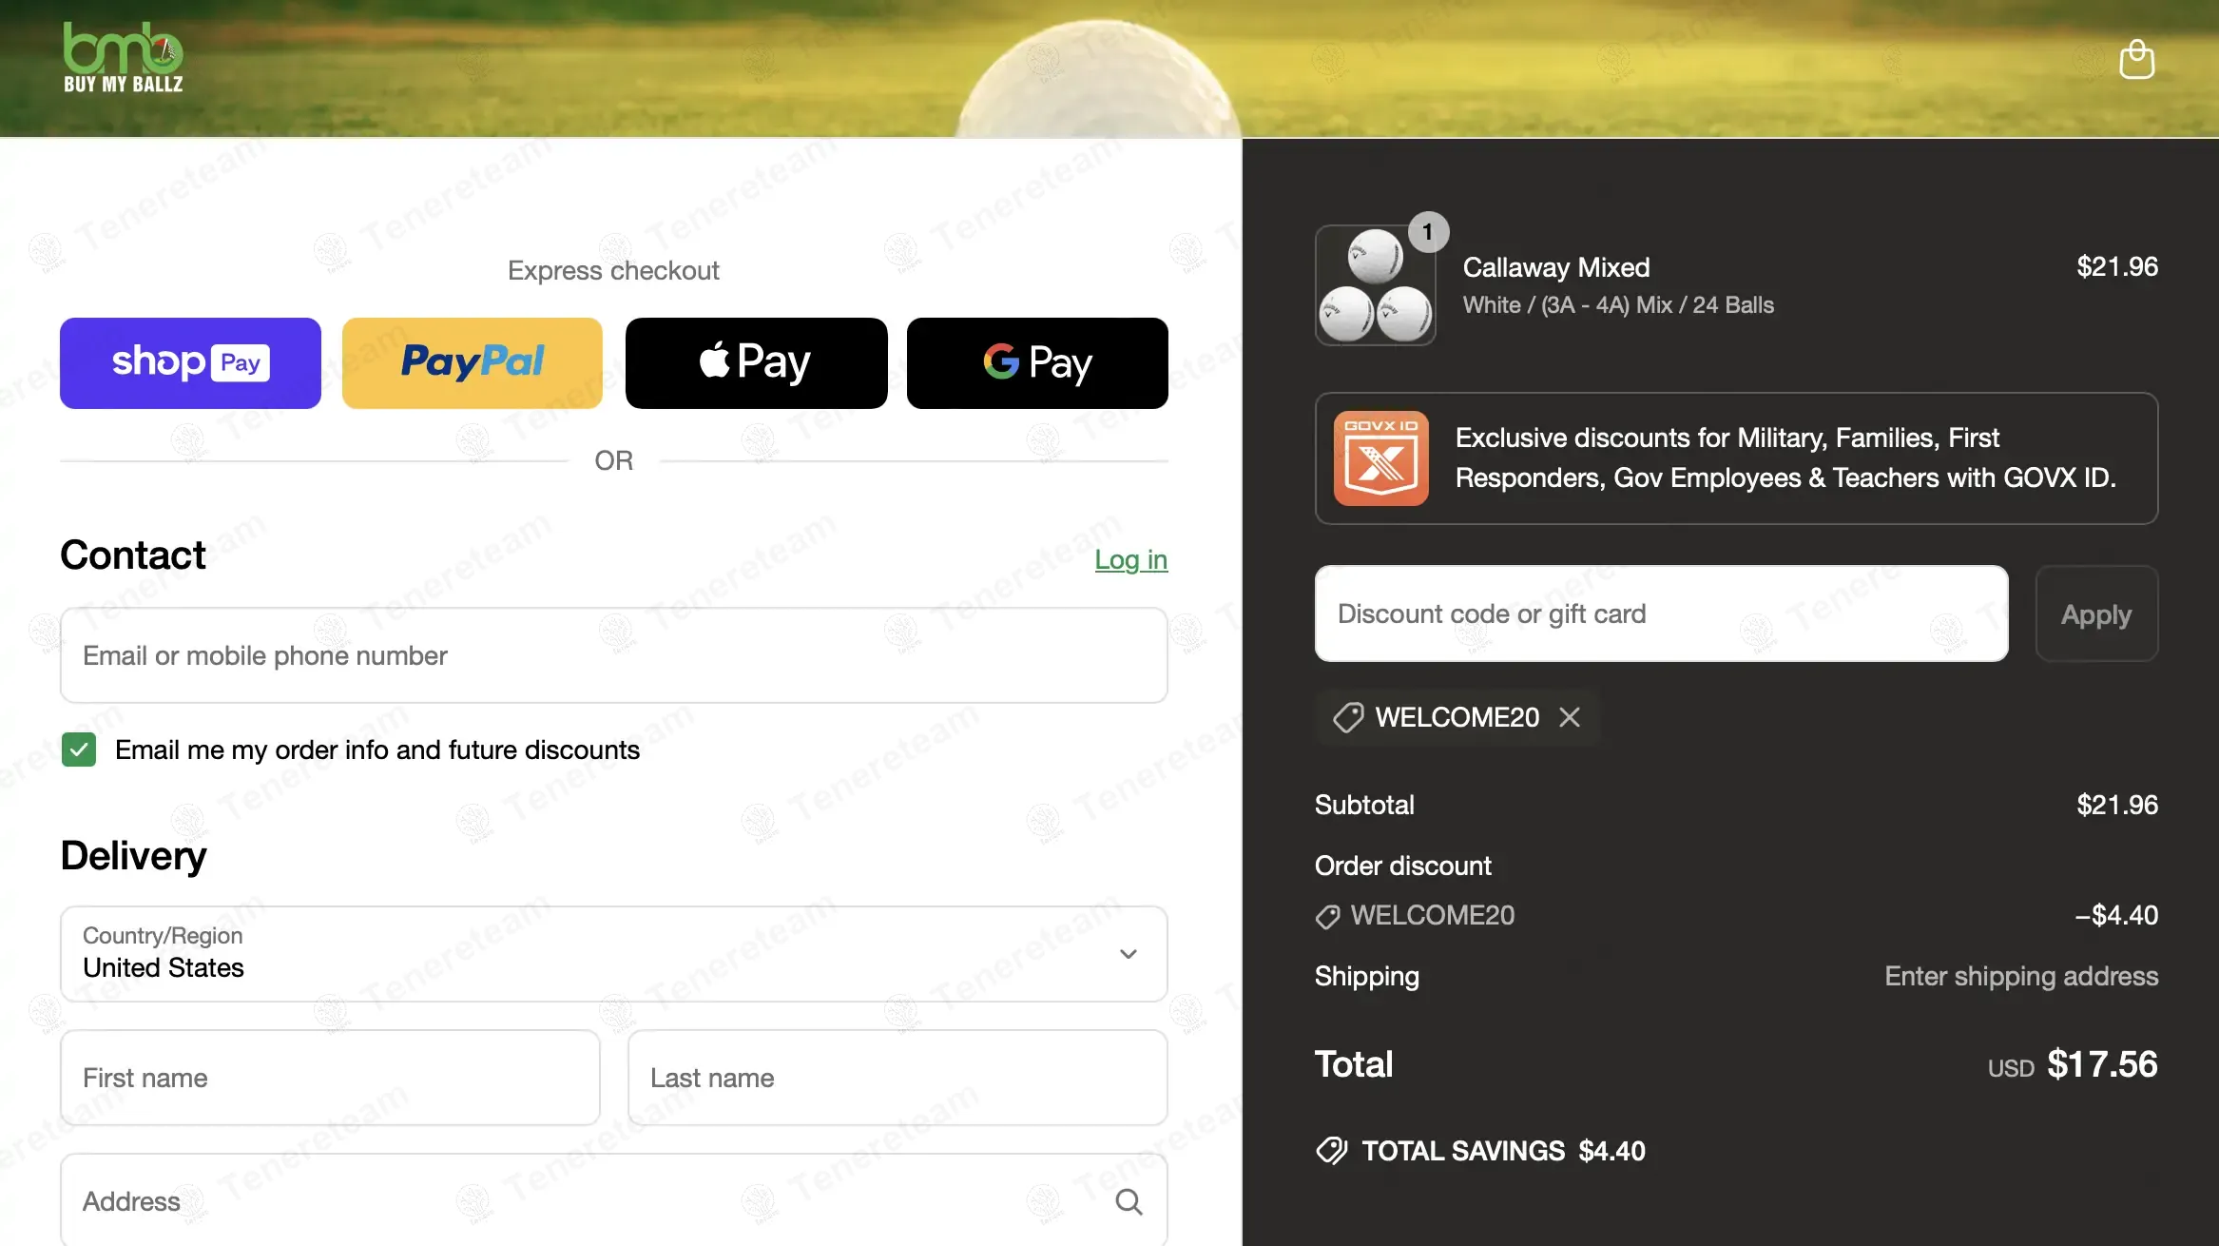Remove the WELCOME20 discount code
The image size is (2219, 1246).
(x=1570, y=717)
